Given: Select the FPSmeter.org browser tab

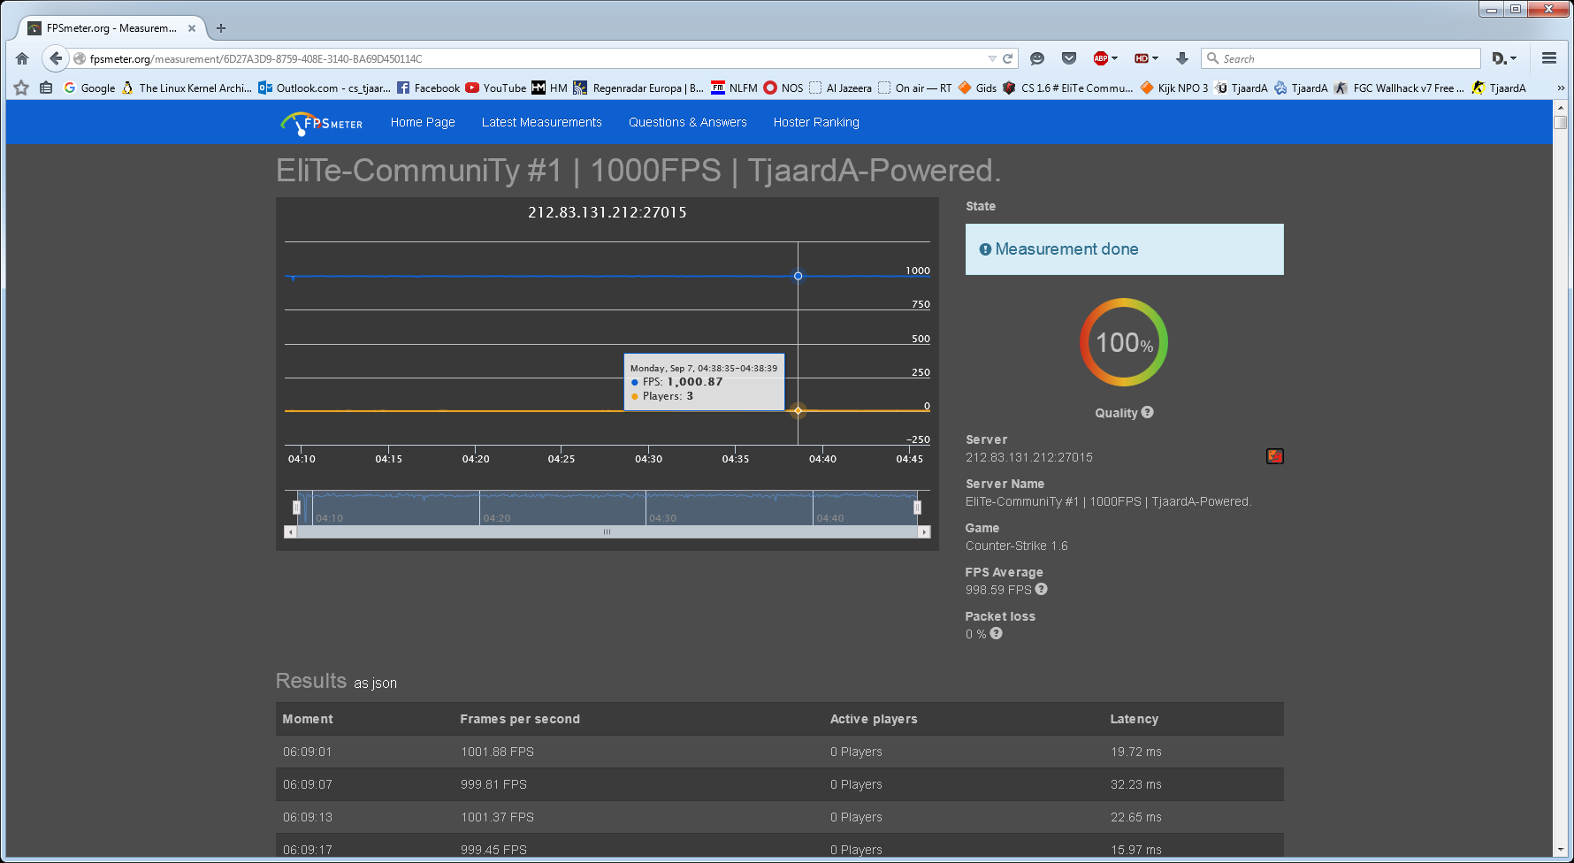Looking at the screenshot, I should click(x=111, y=28).
